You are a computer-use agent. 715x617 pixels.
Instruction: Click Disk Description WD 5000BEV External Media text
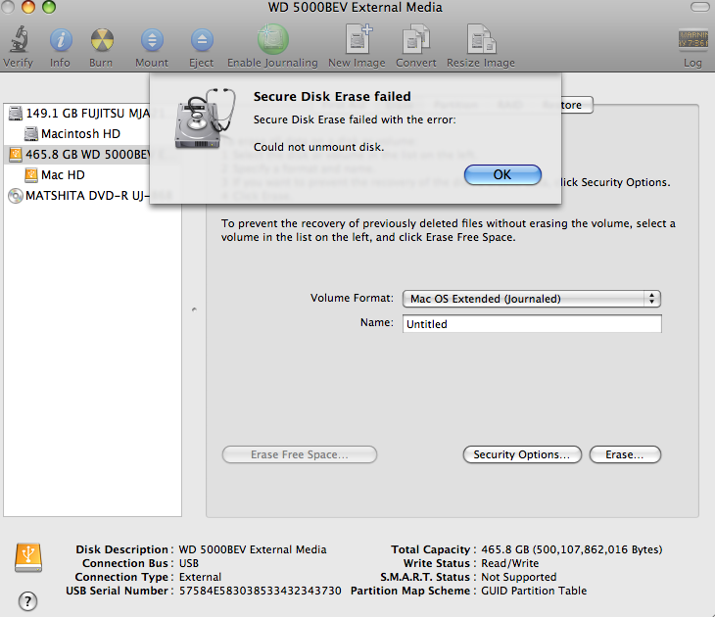(x=253, y=549)
